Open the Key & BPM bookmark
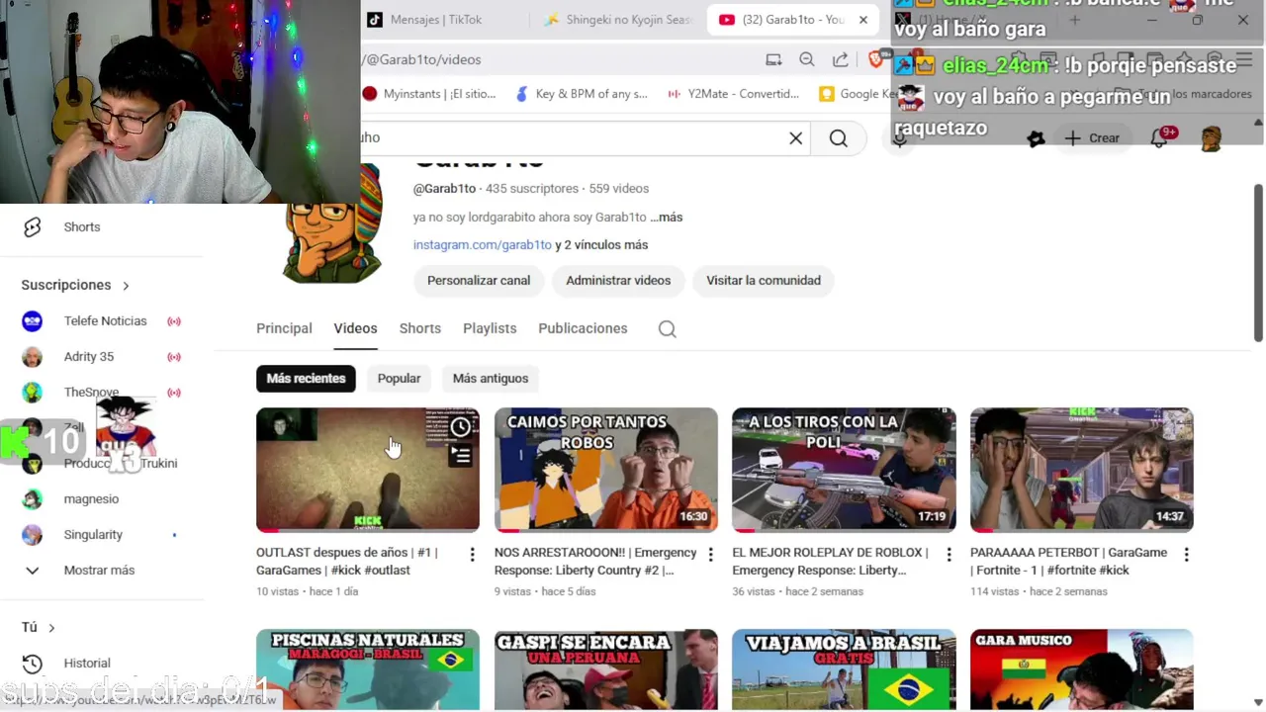This screenshot has width=1266, height=712. click(582, 94)
